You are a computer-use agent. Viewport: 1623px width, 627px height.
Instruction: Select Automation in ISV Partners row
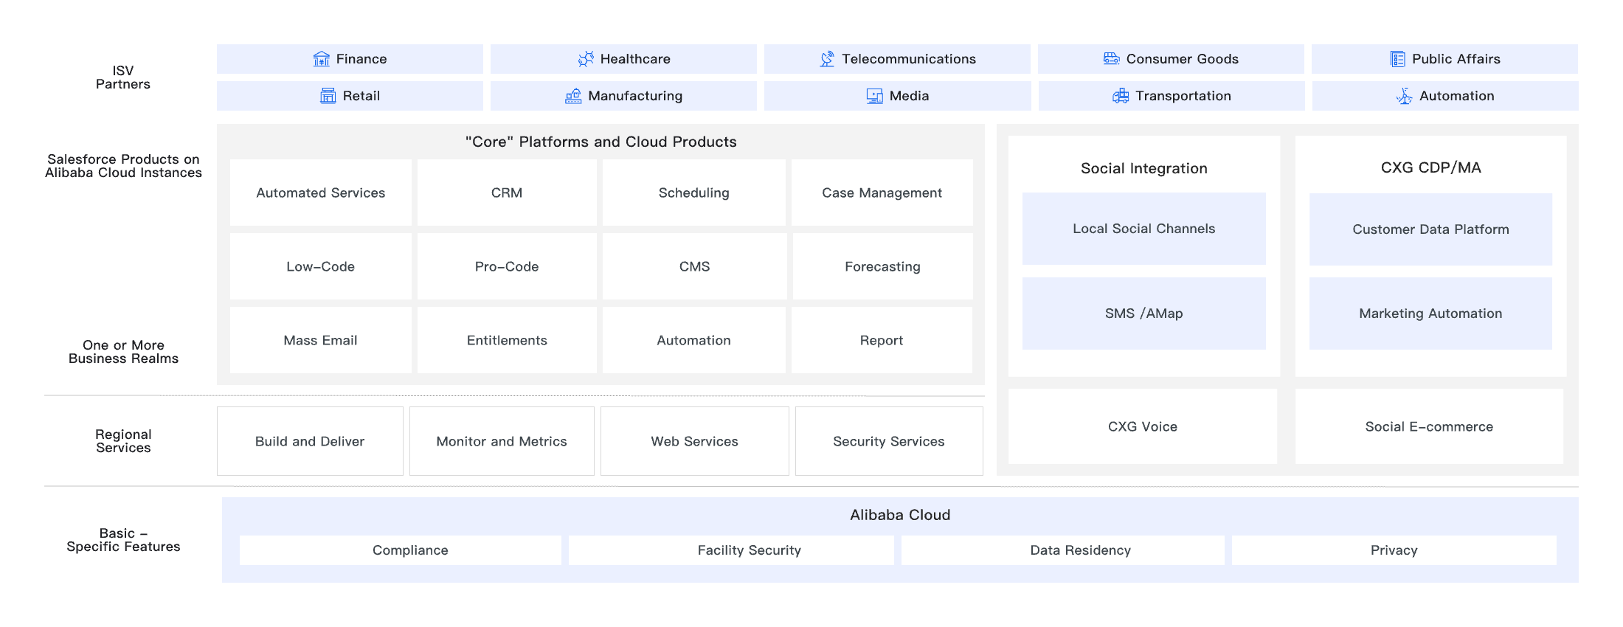click(1457, 96)
